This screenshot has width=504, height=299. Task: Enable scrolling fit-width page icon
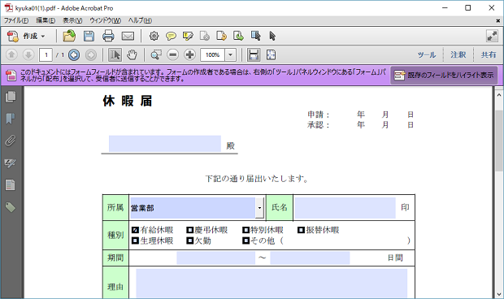(254, 55)
